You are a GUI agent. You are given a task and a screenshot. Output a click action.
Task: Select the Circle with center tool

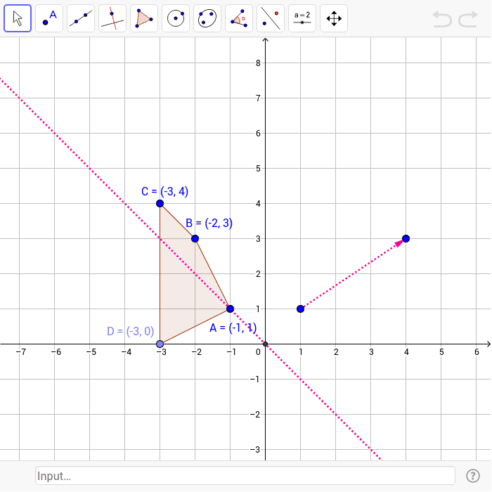[x=176, y=18]
